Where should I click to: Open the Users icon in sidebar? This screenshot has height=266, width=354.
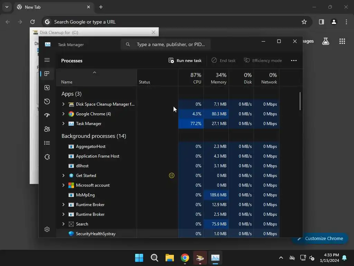(47, 129)
